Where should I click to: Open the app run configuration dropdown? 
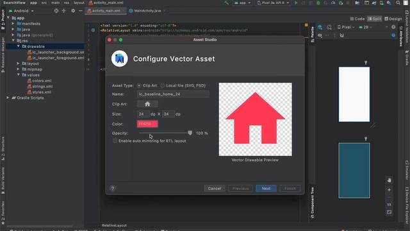click(x=242, y=3)
